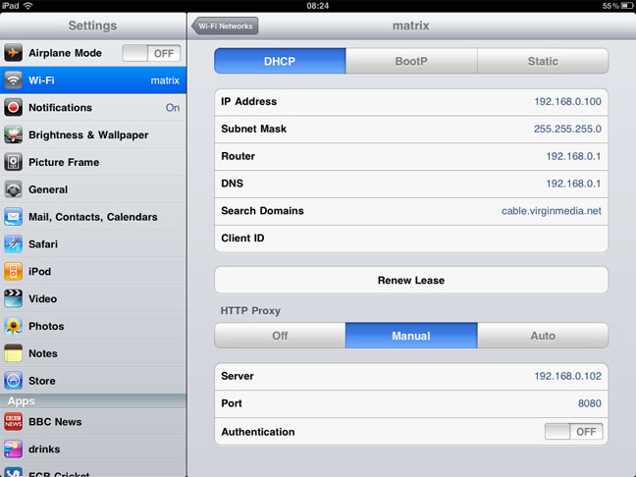Toggle the proxy Authentication switch
Image resolution: width=636 pixels, height=477 pixels.
point(573,432)
